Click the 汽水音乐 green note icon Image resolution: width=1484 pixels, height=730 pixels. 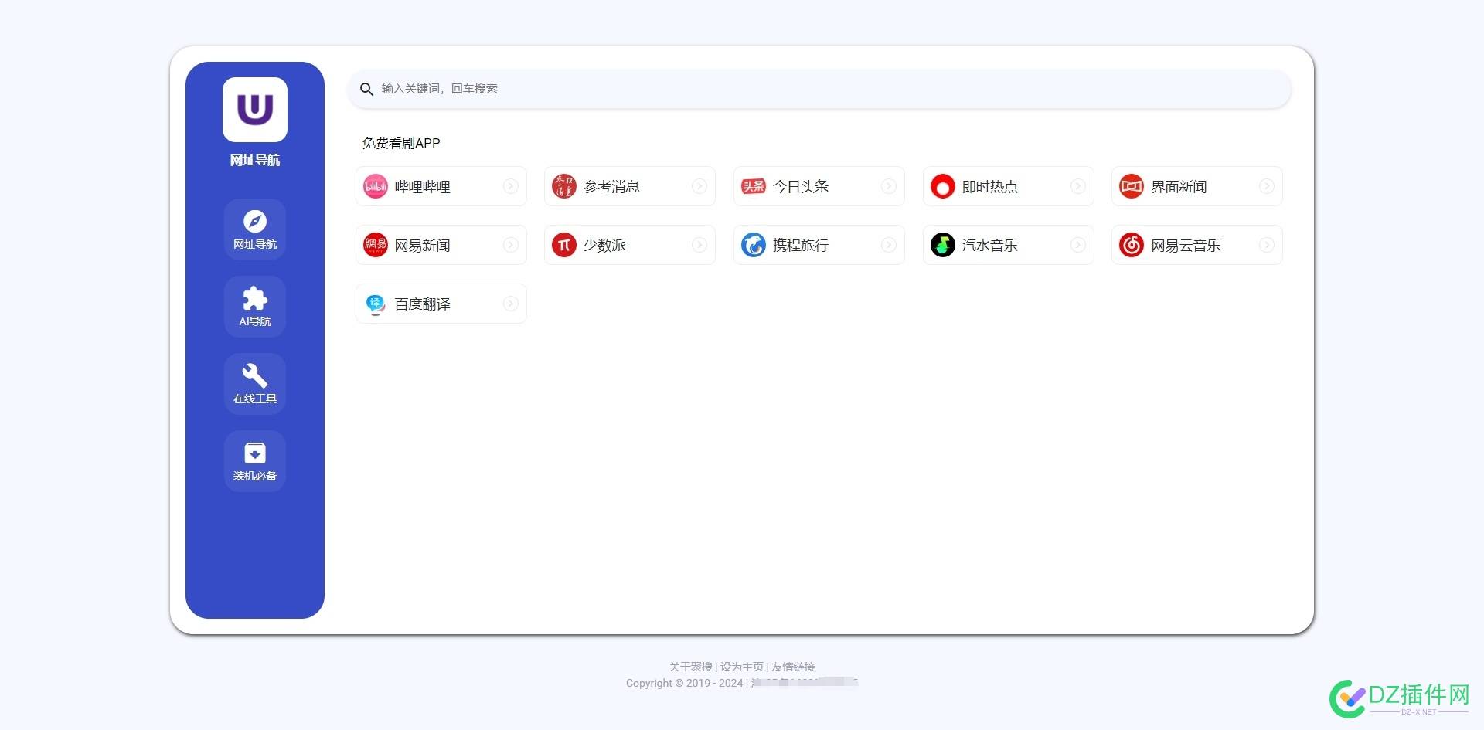coord(943,245)
